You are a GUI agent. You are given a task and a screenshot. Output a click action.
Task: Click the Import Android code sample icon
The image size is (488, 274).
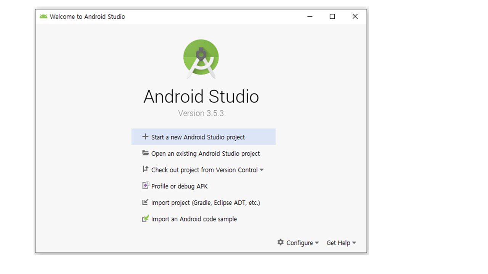tap(145, 219)
